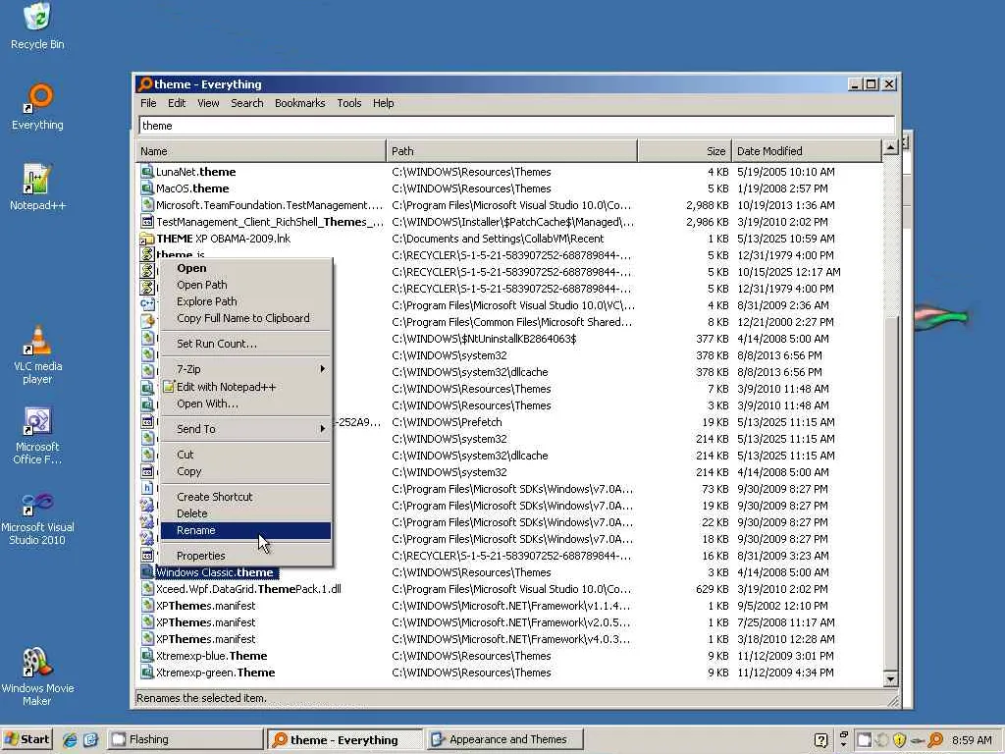Open the Edit menu
Screen dimensions: 1005x754
177,103
